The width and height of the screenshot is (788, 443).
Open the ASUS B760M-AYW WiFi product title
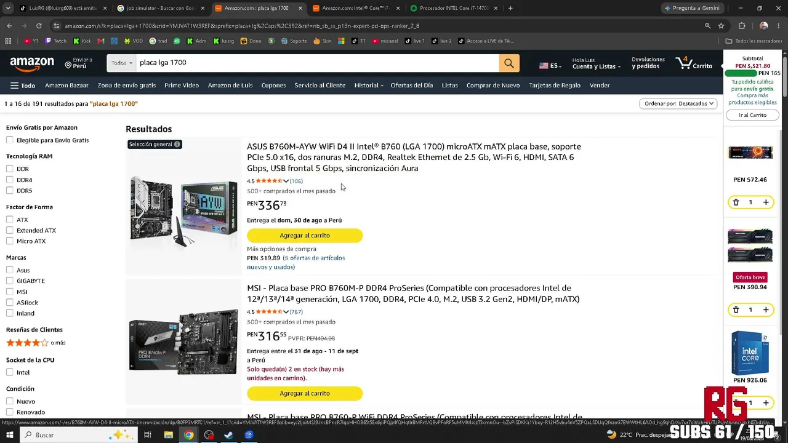(414, 158)
